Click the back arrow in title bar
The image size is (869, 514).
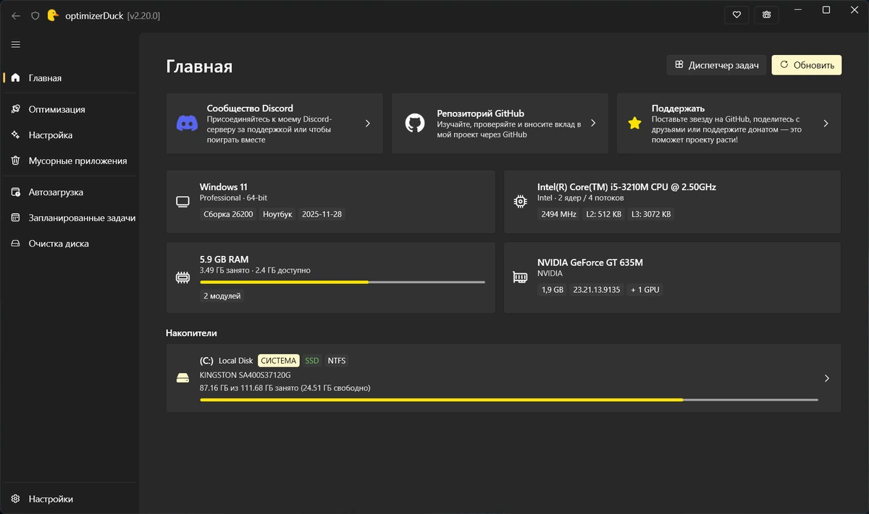click(16, 15)
